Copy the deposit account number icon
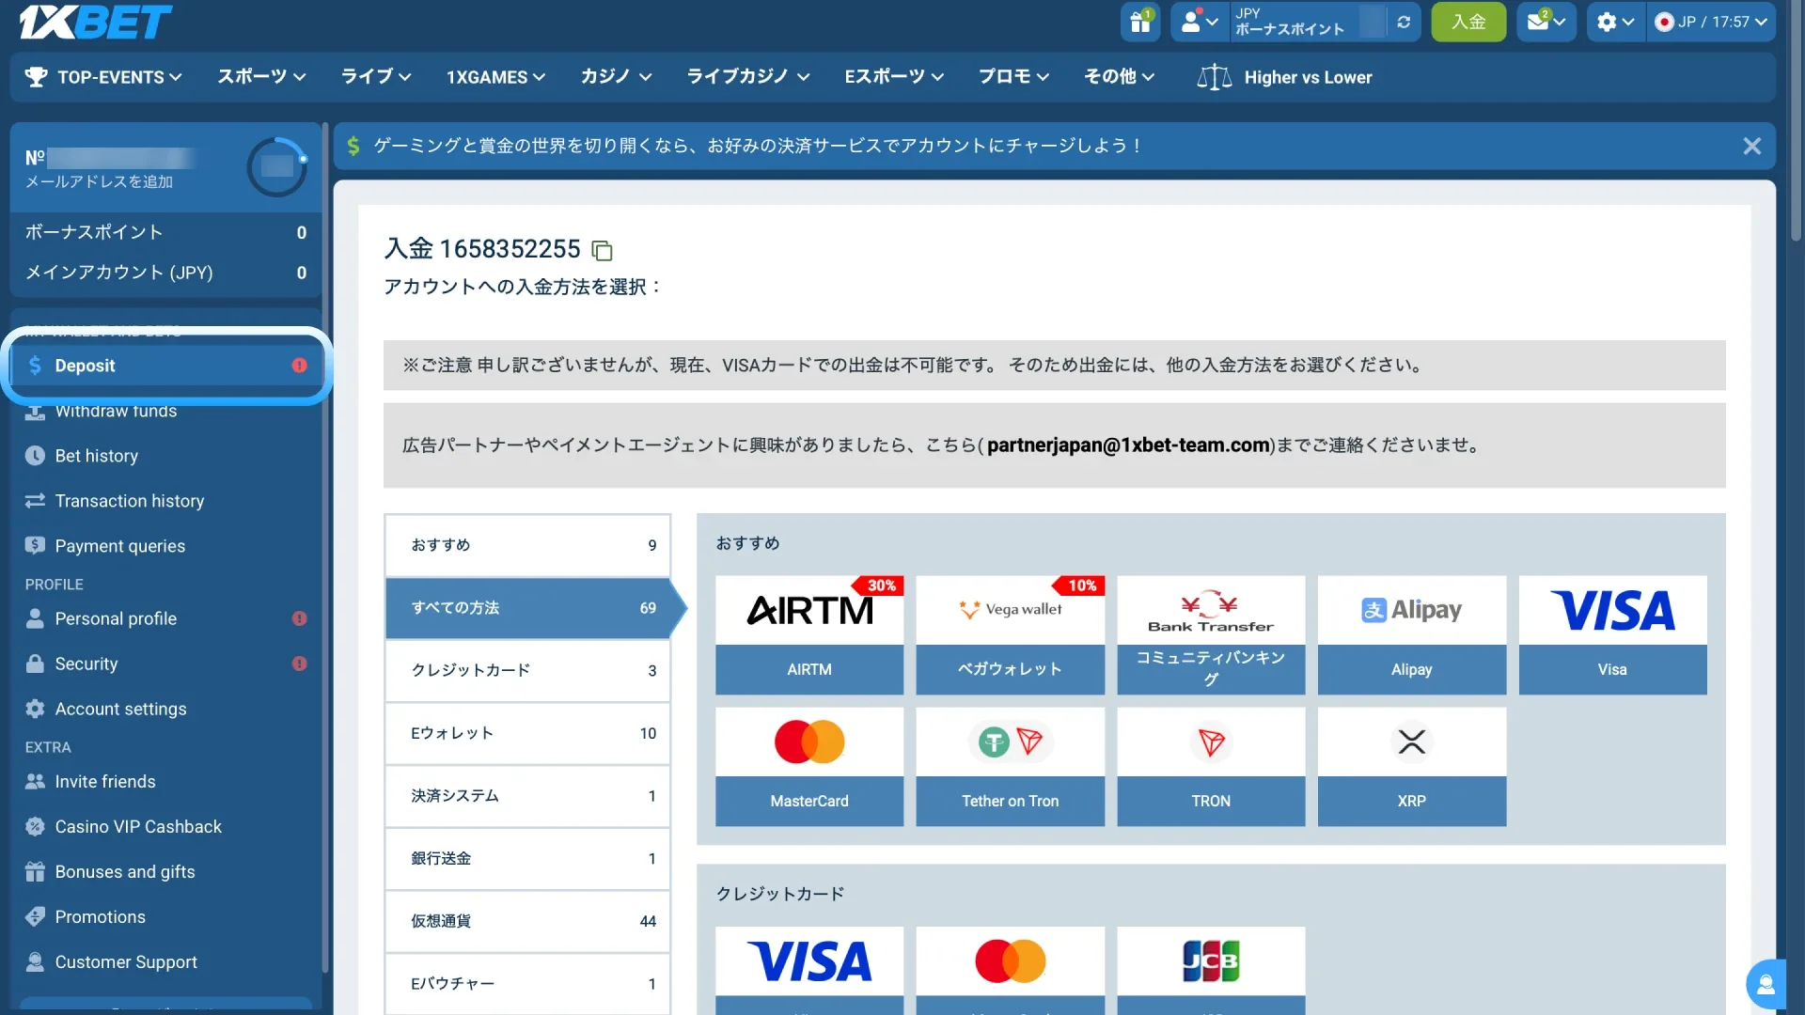This screenshot has width=1805, height=1015. (x=602, y=250)
